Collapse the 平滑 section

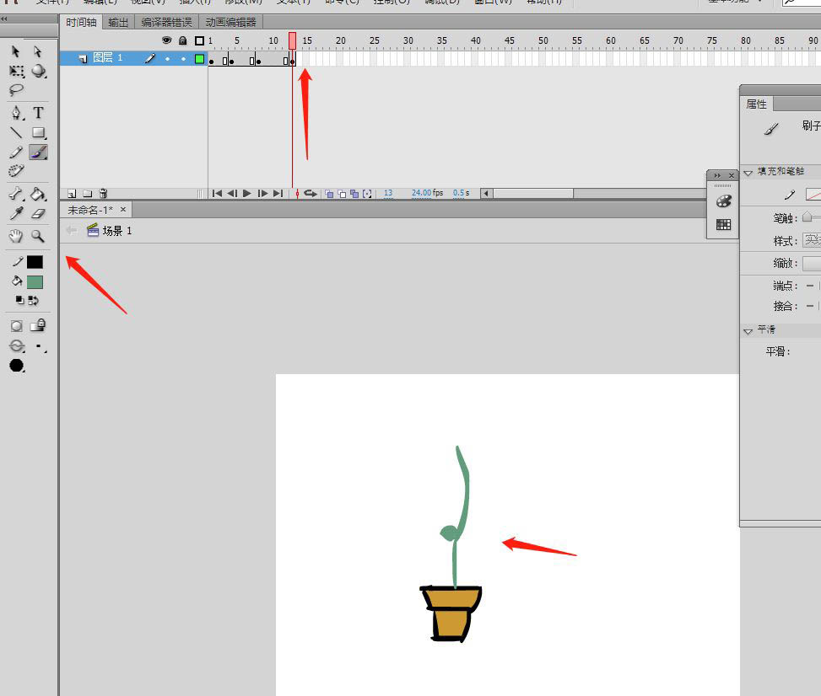tap(748, 330)
